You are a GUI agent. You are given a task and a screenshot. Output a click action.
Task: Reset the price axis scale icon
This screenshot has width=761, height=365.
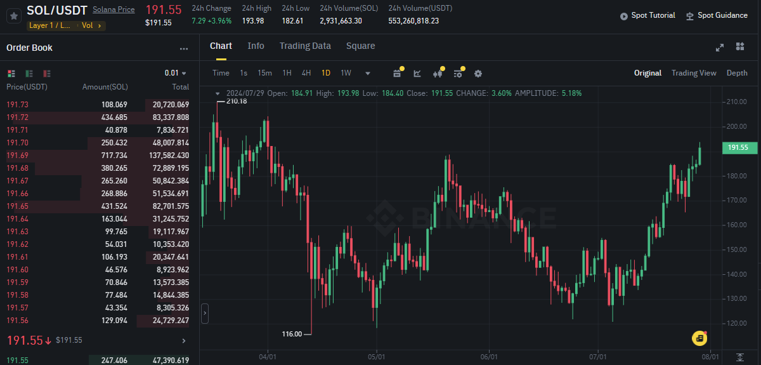click(x=739, y=357)
